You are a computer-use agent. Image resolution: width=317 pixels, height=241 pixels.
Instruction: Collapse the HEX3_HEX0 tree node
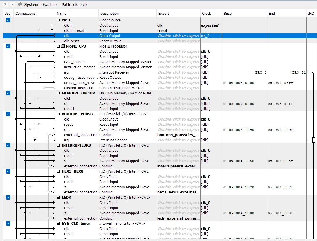pyautogui.click(x=58, y=171)
